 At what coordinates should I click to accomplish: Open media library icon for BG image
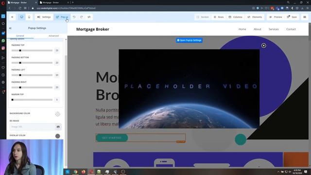(58, 127)
